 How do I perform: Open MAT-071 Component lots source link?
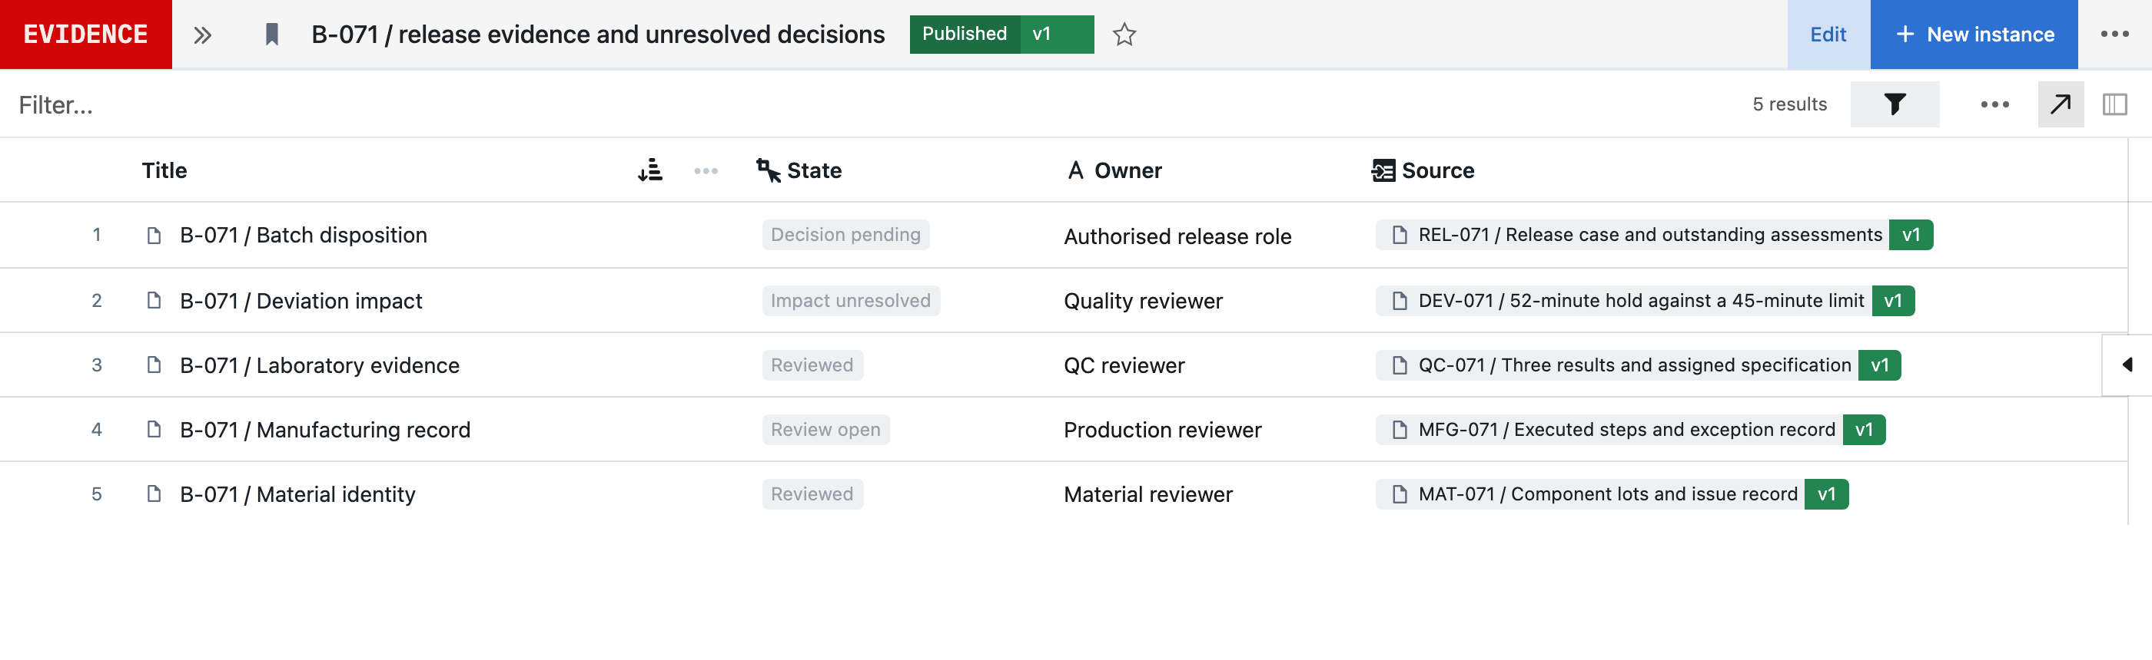tap(1607, 494)
